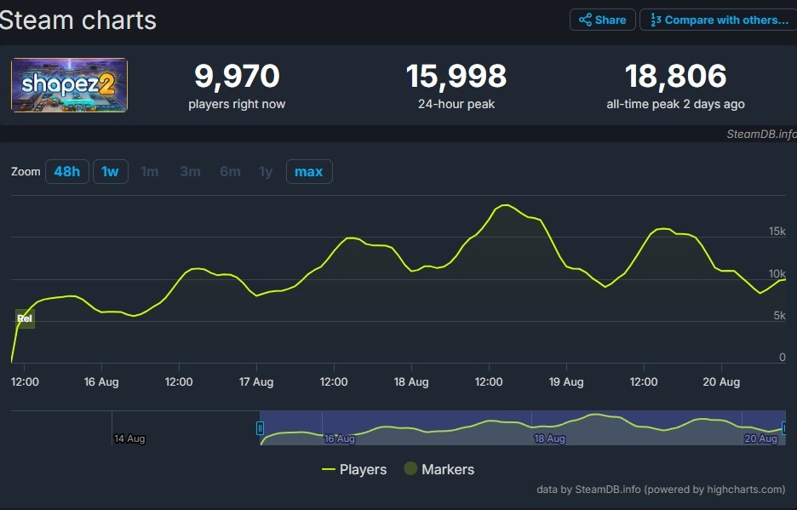This screenshot has width=797, height=510.
Task: Open the SteamDB.info watermark link
Action: click(761, 134)
